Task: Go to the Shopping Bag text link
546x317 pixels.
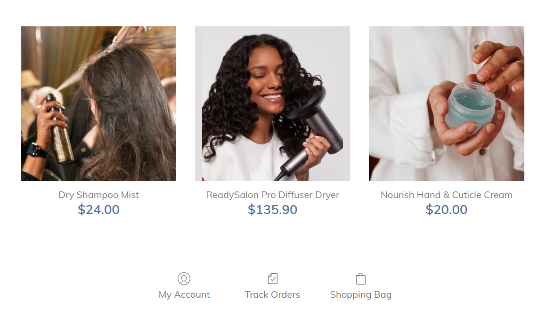Action: pyautogui.click(x=360, y=295)
